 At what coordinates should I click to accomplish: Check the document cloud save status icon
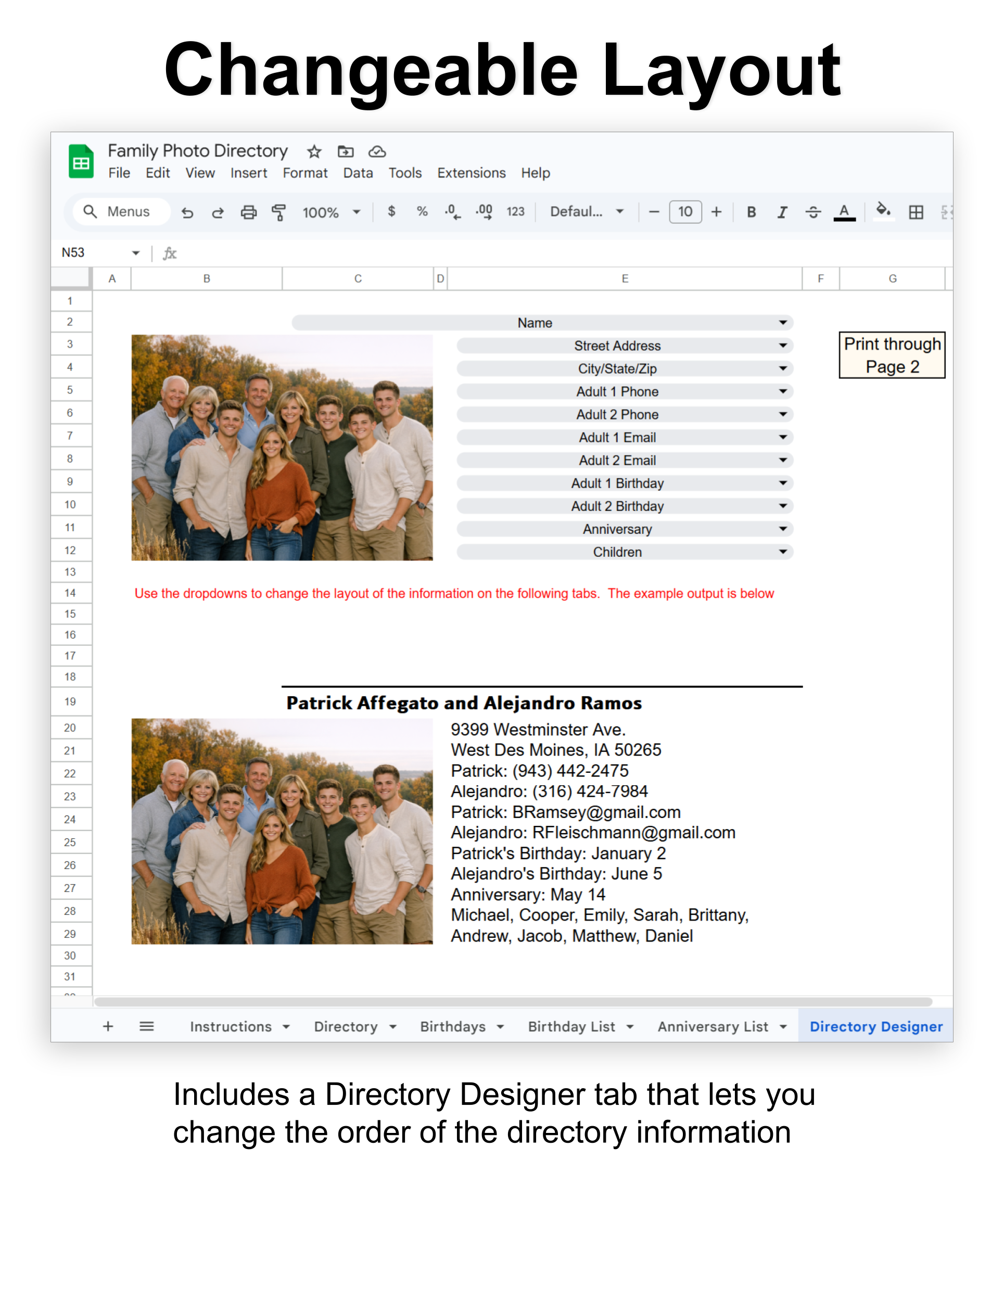377,152
